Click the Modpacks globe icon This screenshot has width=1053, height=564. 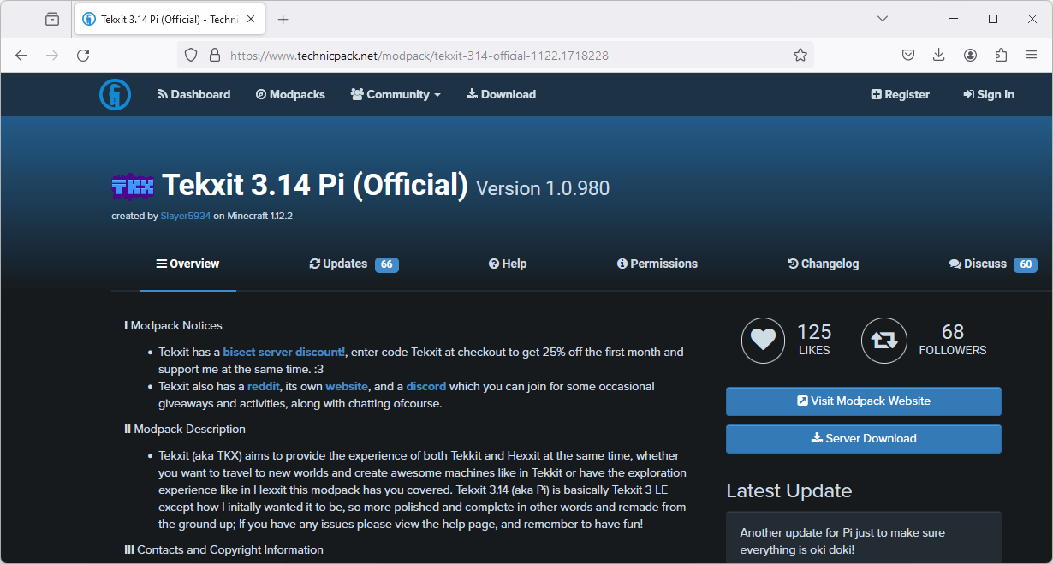(x=259, y=94)
